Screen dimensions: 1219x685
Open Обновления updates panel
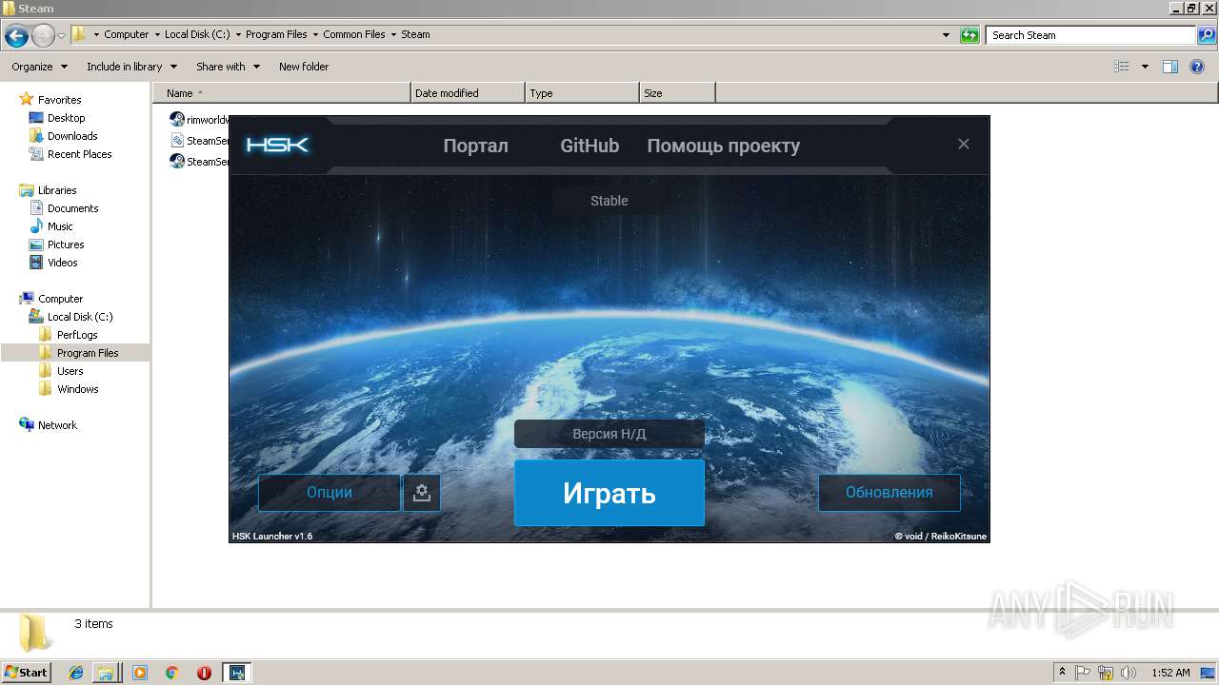pos(889,493)
